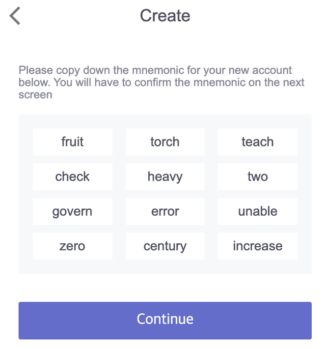Select the word 'fruit'
This screenshot has height=349, width=326.
72,142
